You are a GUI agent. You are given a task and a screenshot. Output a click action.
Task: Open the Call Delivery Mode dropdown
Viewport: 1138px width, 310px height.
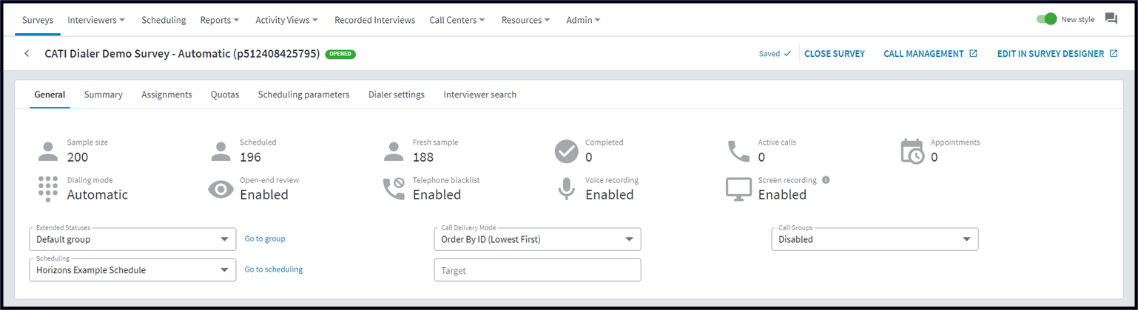[x=537, y=239]
